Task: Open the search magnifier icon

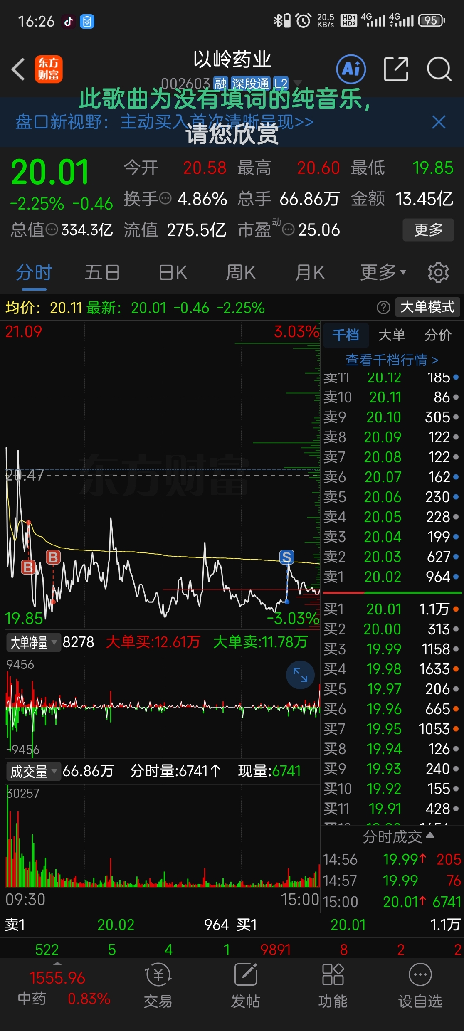Action: coord(439,69)
